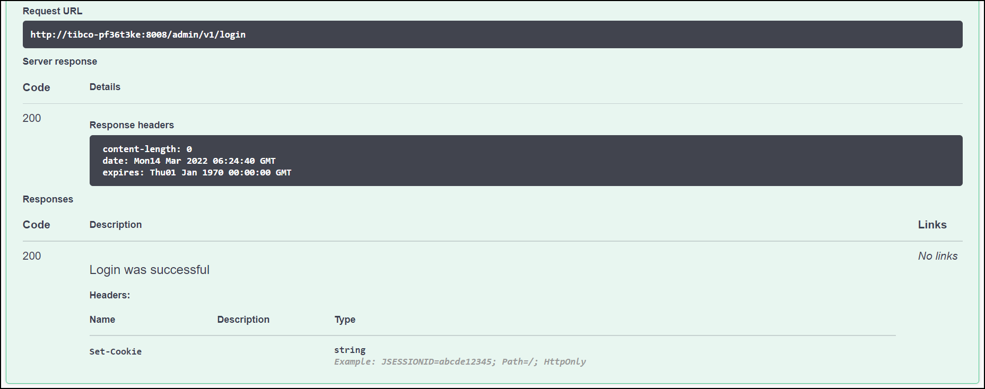Click the JSESSIONID example text
The height and width of the screenshot is (389, 985).
[460, 362]
